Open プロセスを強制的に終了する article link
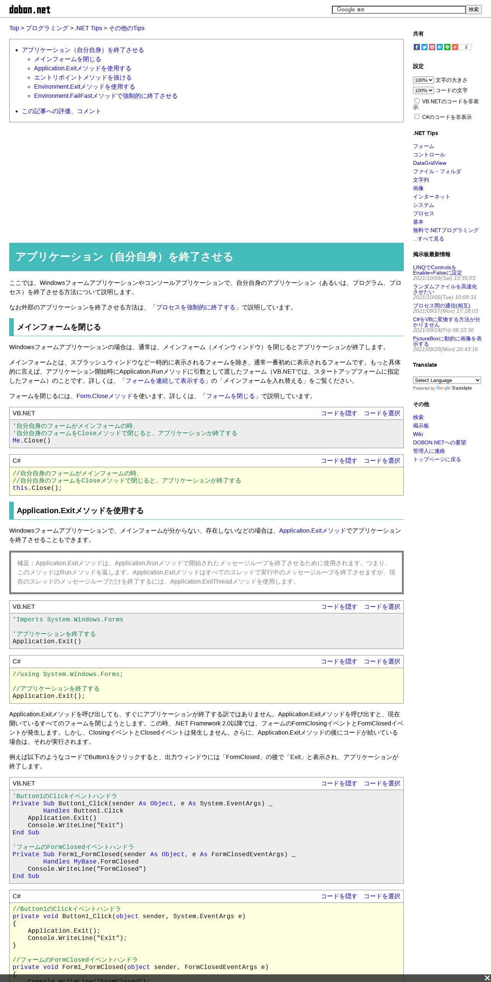 click(x=196, y=307)
